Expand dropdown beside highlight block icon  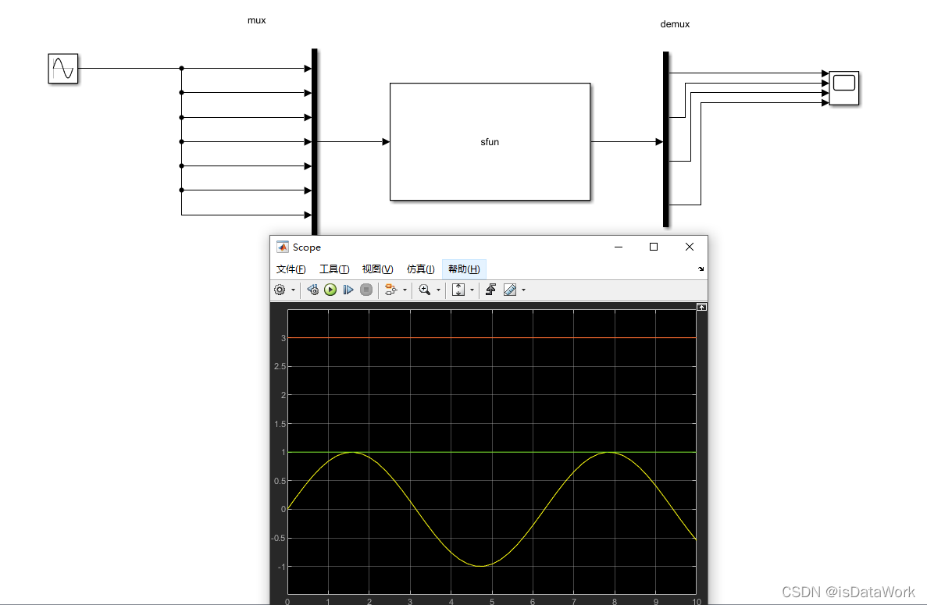405,290
